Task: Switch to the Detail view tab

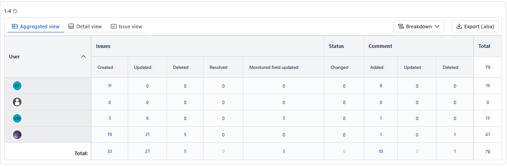Action: (x=86, y=26)
